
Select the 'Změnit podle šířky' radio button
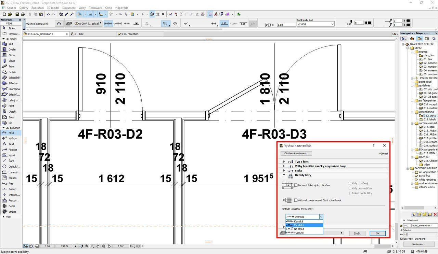click(x=350, y=193)
